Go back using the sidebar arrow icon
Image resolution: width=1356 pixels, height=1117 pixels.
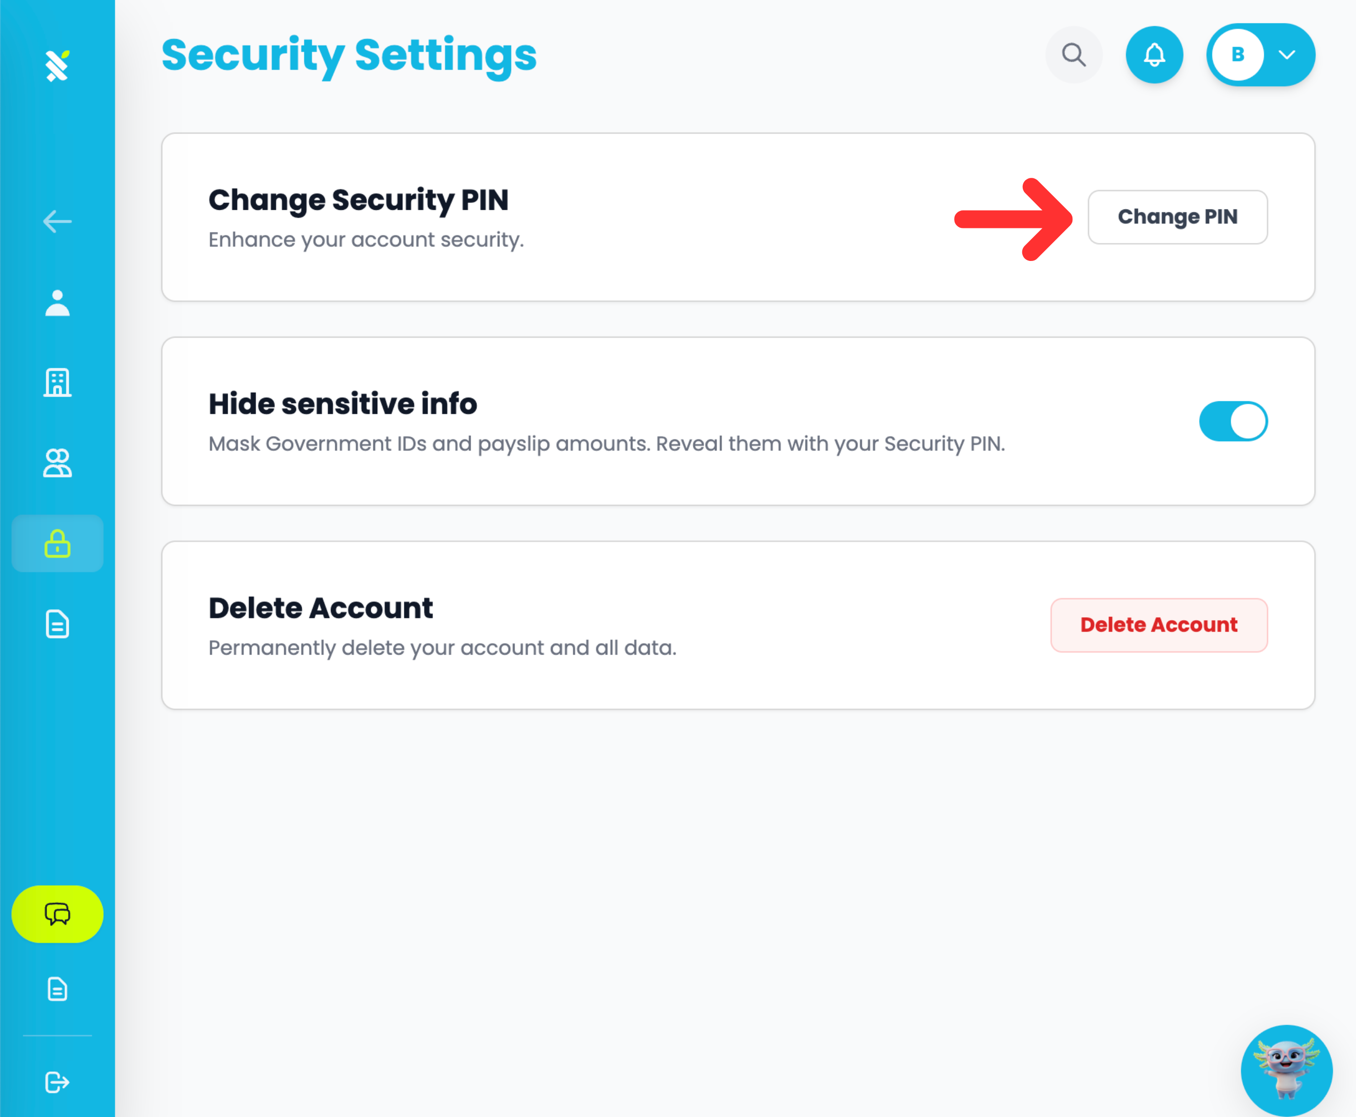[x=57, y=221]
